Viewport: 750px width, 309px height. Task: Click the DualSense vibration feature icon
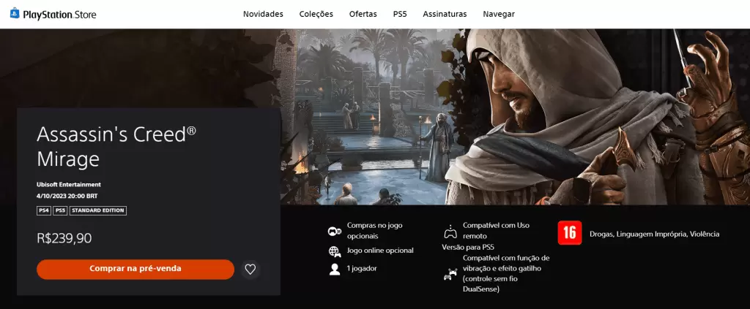[450, 274]
